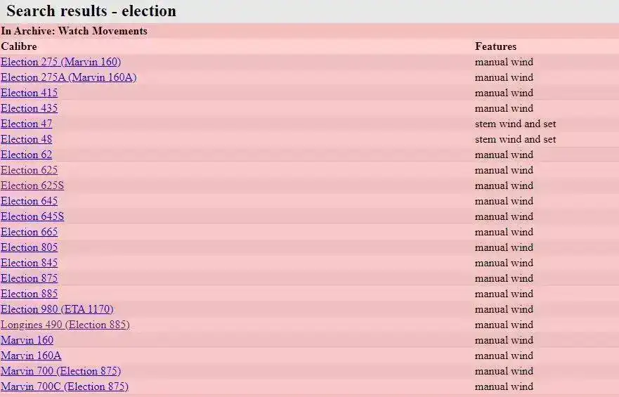Open the Election 805 link
The height and width of the screenshot is (397, 619).
point(30,247)
